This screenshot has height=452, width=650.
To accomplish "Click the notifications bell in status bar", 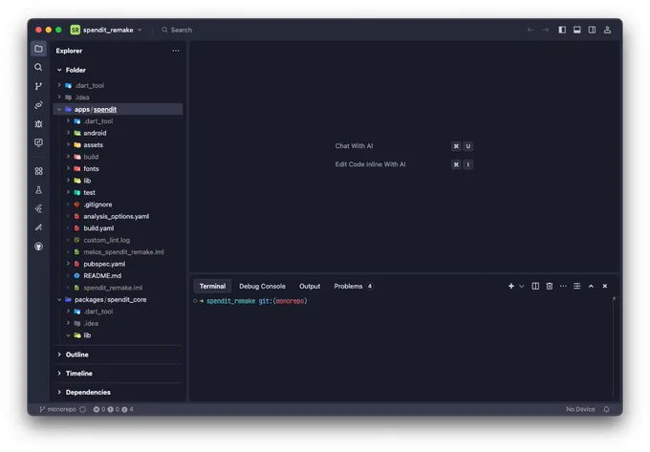I will (606, 409).
